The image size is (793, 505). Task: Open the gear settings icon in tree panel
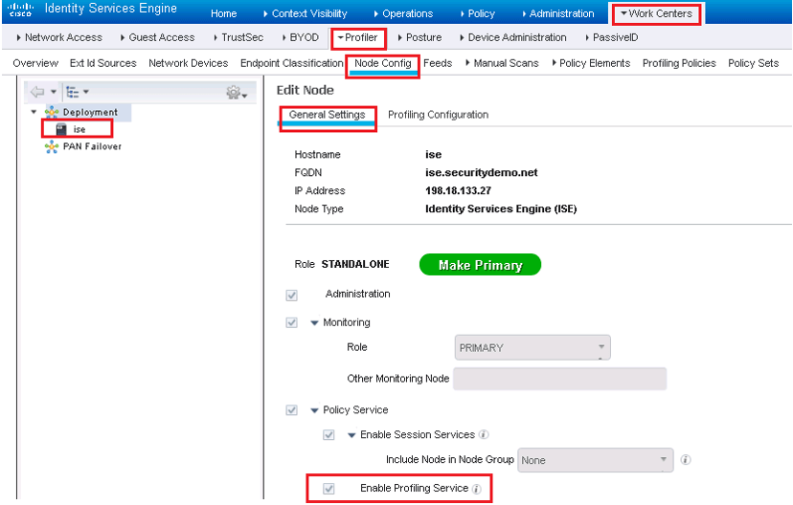click(x=234, y=93)
